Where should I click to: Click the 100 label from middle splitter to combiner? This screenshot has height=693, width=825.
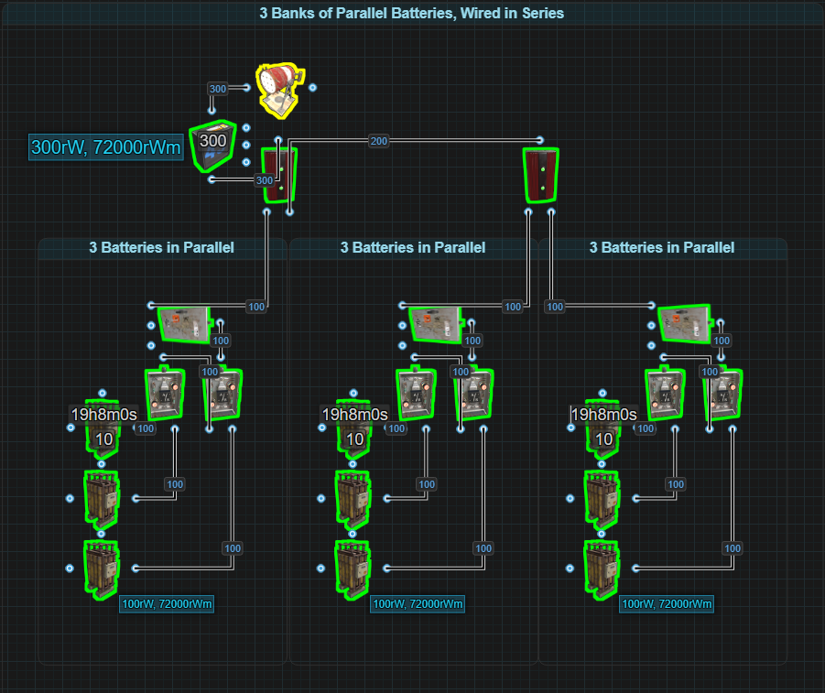pos(513,307)
